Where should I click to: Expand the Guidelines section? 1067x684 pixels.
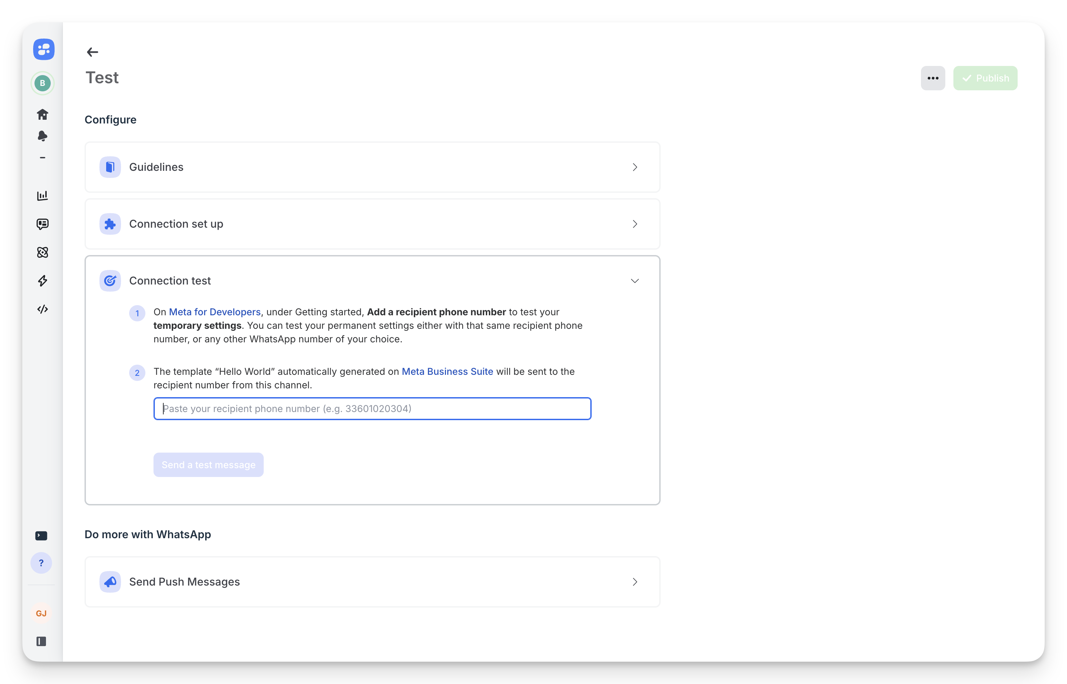pyautogui.click(x=372, y=167)
